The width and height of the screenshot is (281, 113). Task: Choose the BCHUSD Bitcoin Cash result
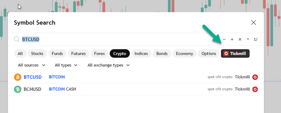pyautogui.click(x=136, y=89)
